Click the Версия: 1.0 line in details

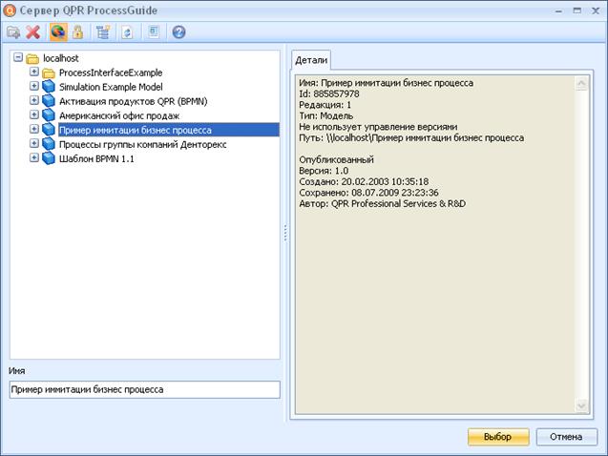pos(324,171)
